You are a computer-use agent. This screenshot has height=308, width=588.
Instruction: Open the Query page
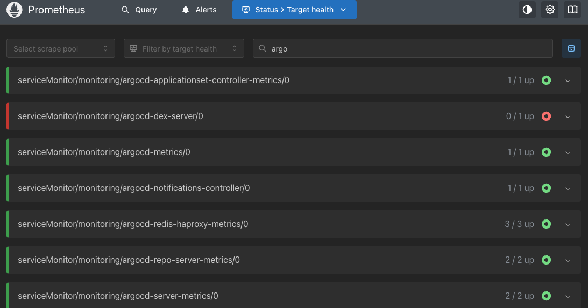click(139, 10)
